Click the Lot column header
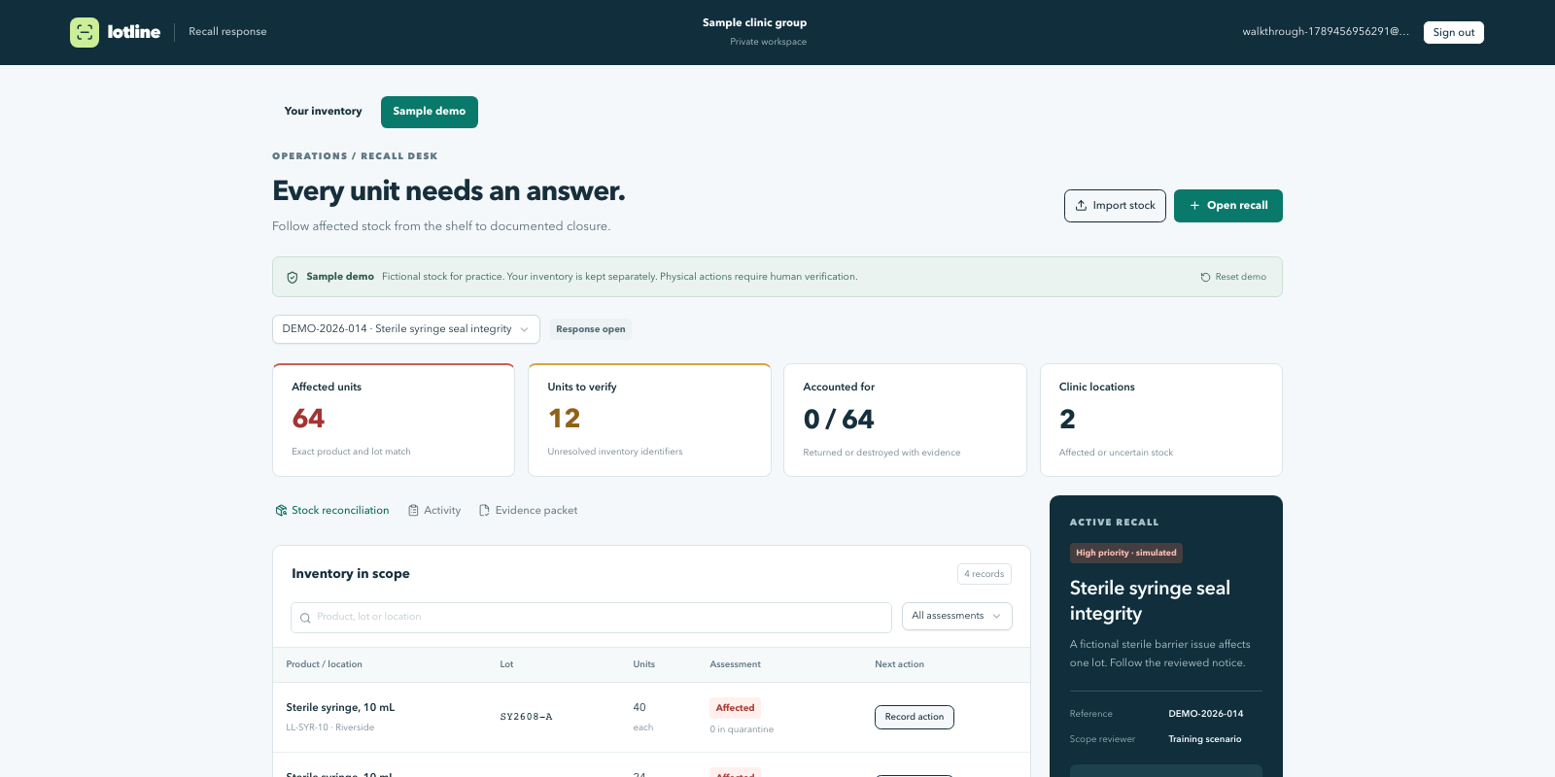This screenshot has width=1555, height=777. (x=506, y=664)
